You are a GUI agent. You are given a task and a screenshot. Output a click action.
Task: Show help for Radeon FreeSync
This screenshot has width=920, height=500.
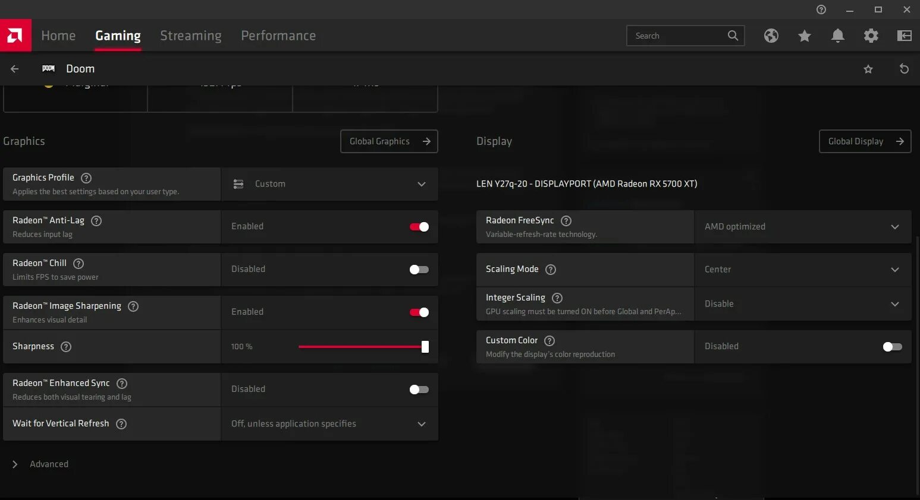pos(566,221)
